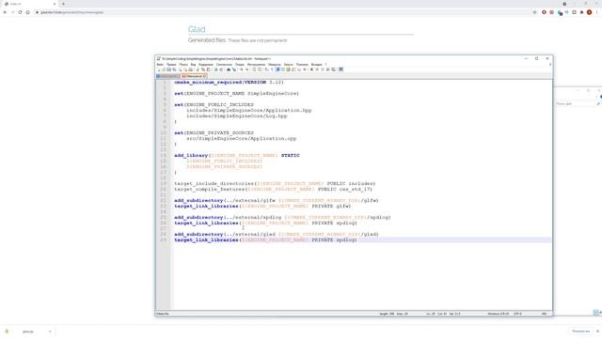Open the Плагины menu
602x338 pixels.
(302, 65)
